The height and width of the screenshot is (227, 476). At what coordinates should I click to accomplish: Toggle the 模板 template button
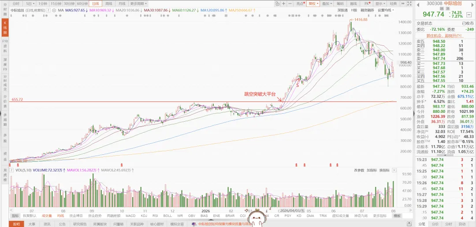pyautogui.click(x=397, y=216)
